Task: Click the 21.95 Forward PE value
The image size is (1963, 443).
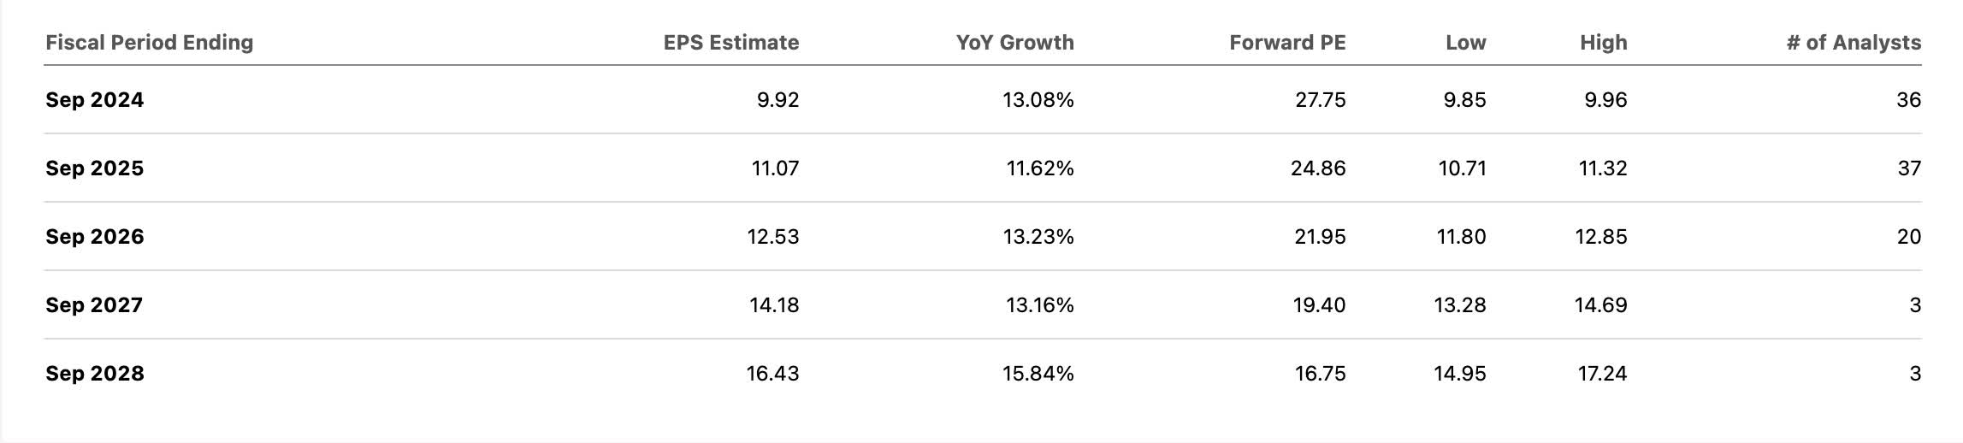Action: click(x=1320, y=237)
